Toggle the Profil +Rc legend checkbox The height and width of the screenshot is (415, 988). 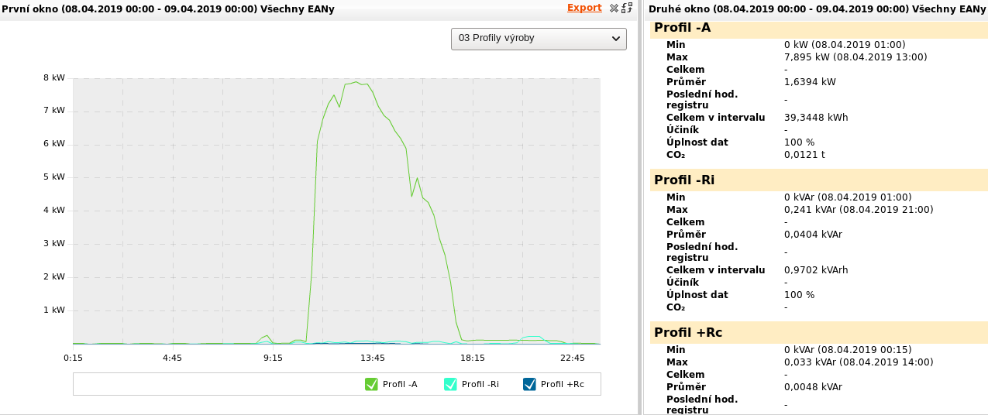coord(529,384)
